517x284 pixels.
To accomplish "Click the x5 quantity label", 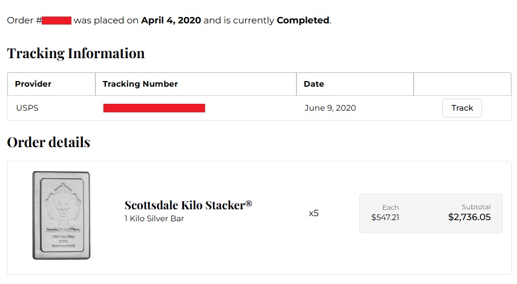I will pyautogui.click(x=314, y=213).
